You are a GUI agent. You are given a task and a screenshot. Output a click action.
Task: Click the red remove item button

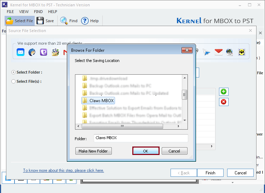(224, 102)
